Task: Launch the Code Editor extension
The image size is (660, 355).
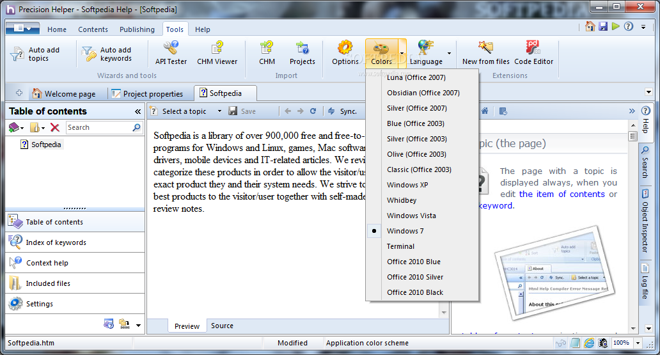Action: point(534,53)
